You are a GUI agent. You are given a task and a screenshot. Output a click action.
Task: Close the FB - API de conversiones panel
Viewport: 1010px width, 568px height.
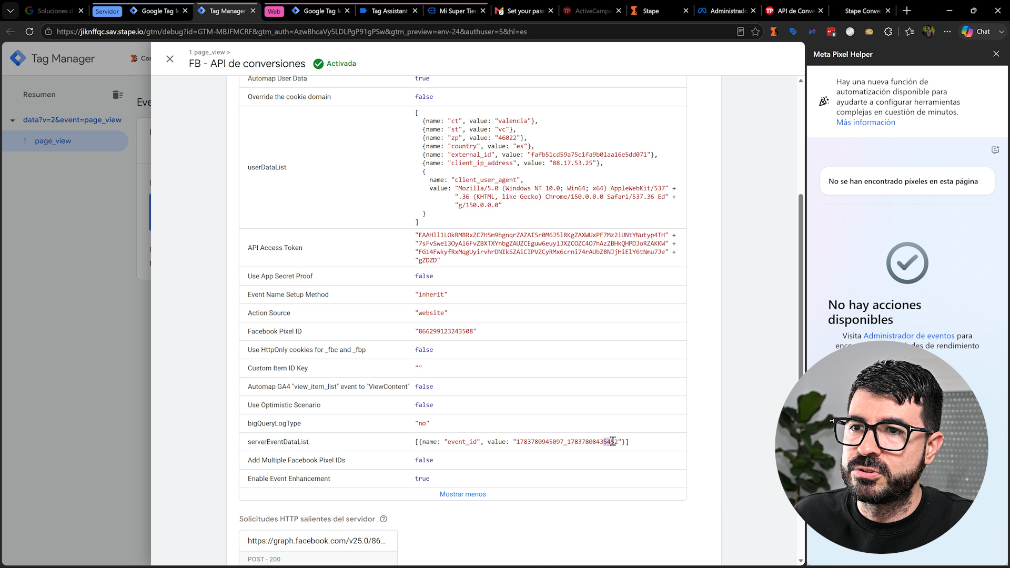[169, 59]
